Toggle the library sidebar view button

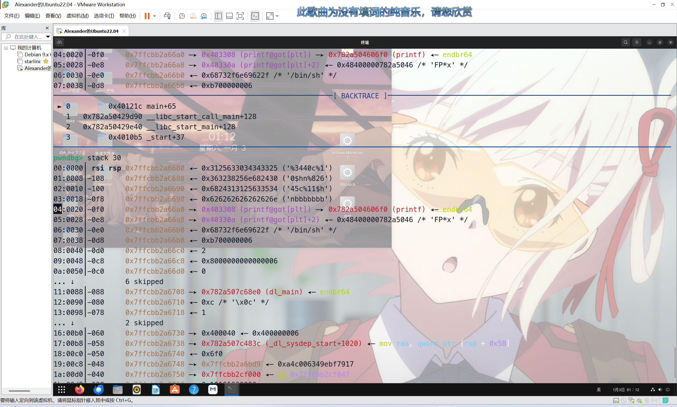point(218,16)
